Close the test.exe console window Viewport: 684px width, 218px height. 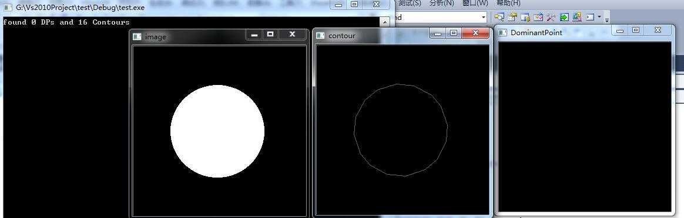(x=376, y=4)
